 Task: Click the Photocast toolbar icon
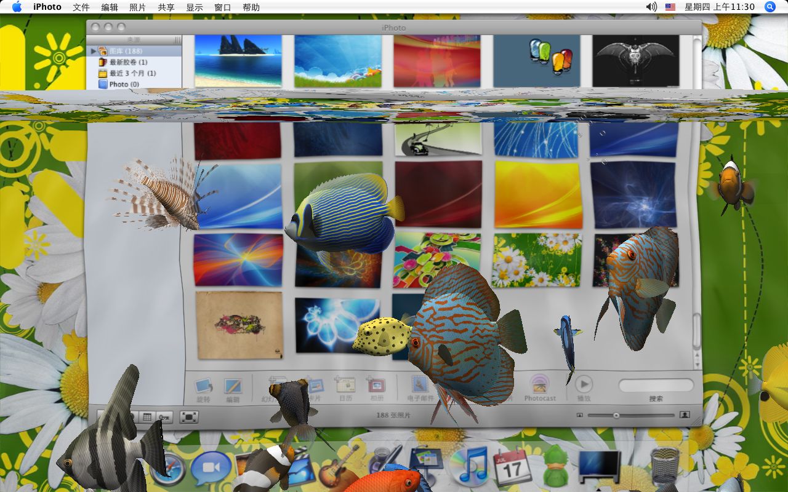539,385
